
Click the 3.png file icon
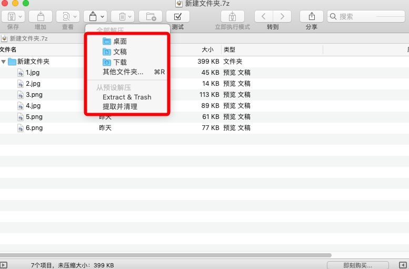click(21, 95)
